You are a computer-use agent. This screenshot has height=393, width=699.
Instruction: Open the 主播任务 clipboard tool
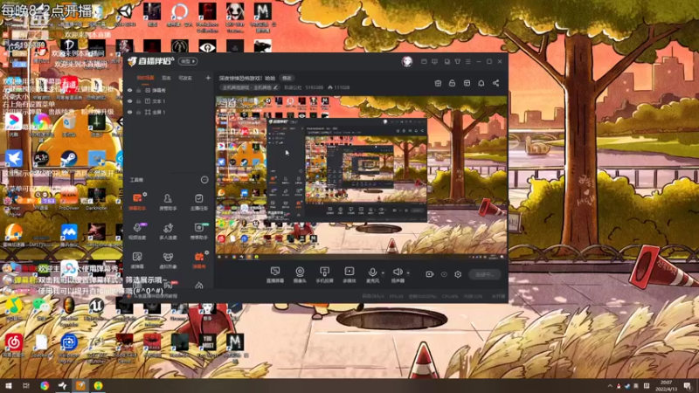(199, 202)
